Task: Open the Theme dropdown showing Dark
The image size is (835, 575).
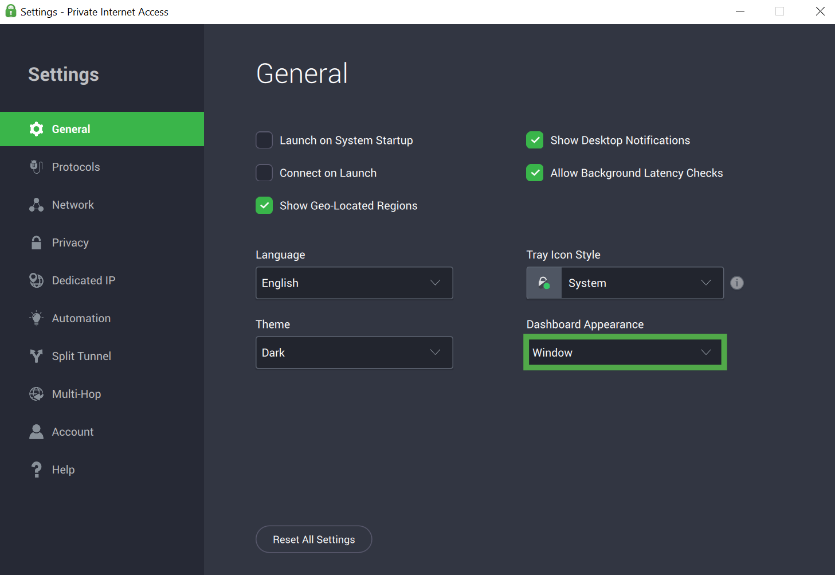Action: [x=354, y=353]
